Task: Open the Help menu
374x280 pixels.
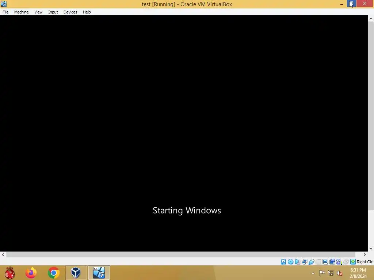Action: (87, 12)
